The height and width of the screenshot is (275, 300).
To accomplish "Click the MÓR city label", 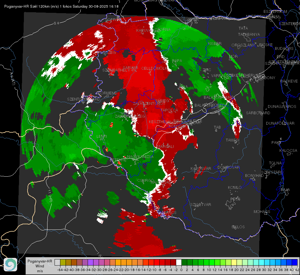I will point(234,56).
